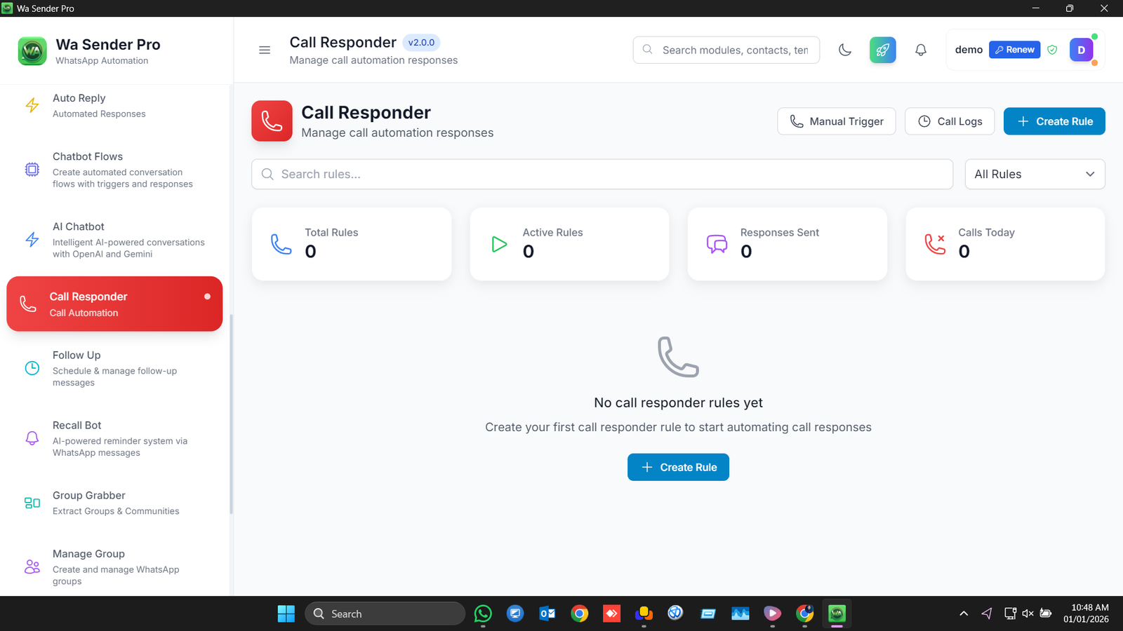Click the Create Rule blue button
Screen dimensions: 1123x631
(x=1054, y=121)
